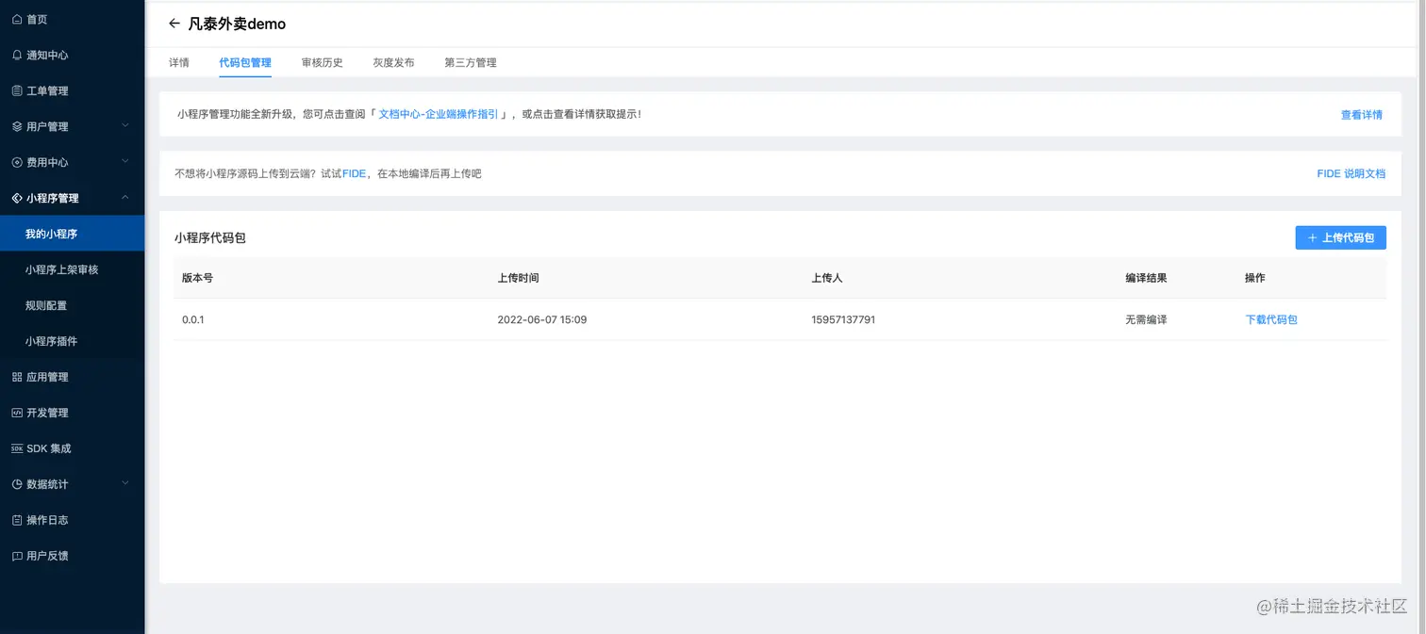Open the 用户反馈 menu item

click(72, 556)
